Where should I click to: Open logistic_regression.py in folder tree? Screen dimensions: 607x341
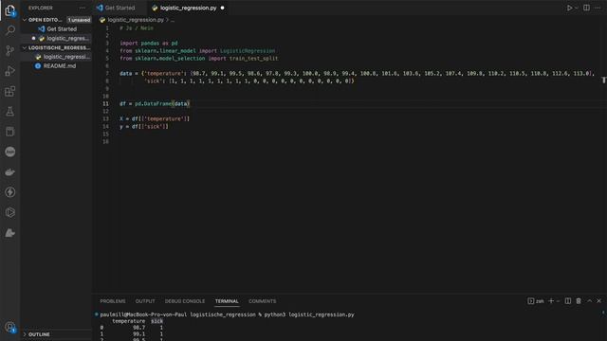coord(56,57)
